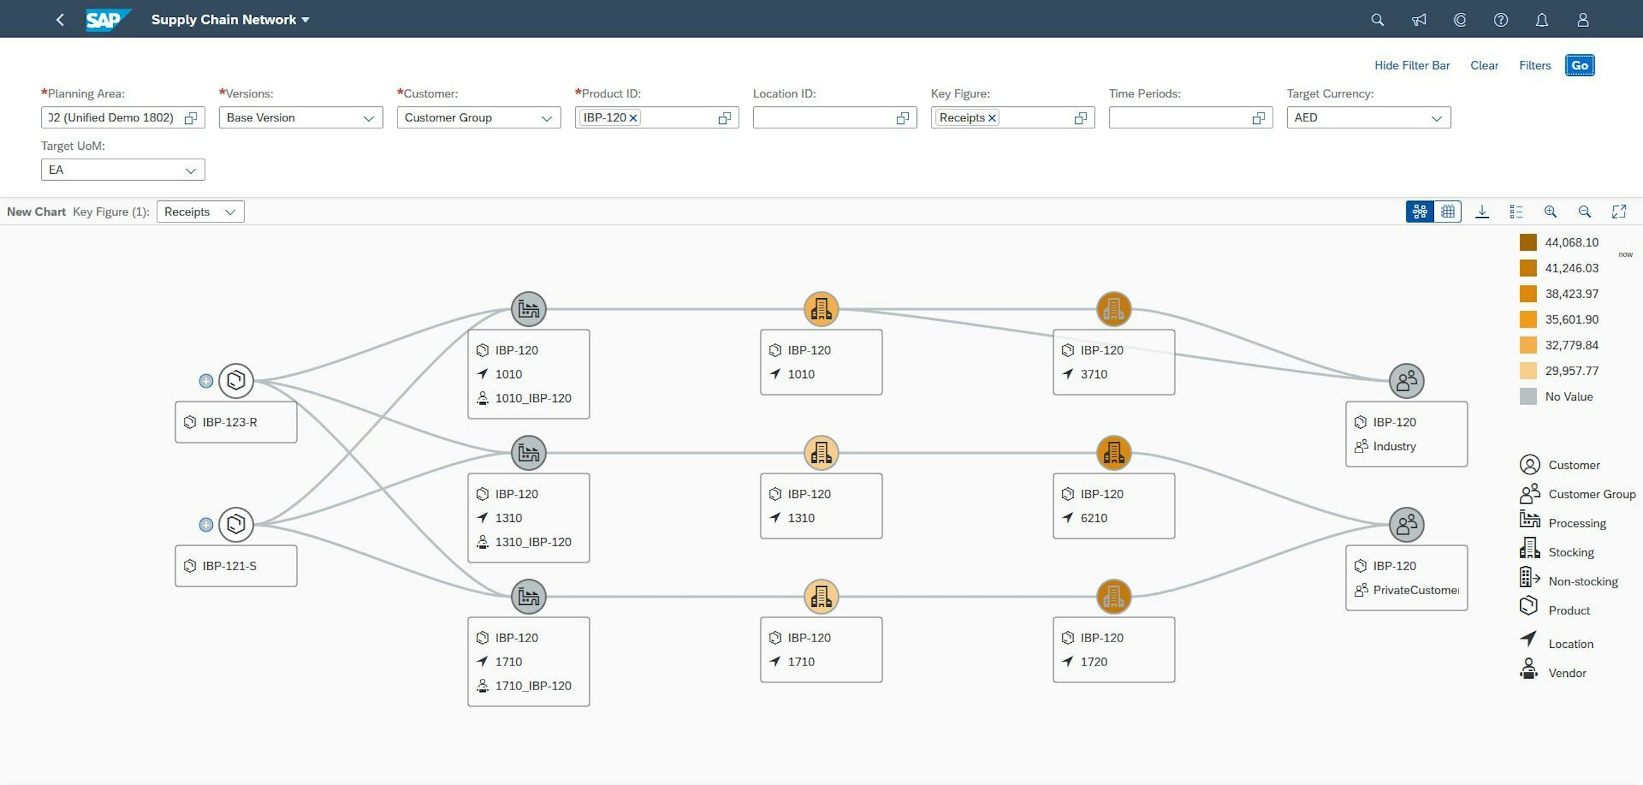The height and width of the screenshot is (785, 1643).
Task: Click the 3710 stocking location node
Action: point(1113,309)
